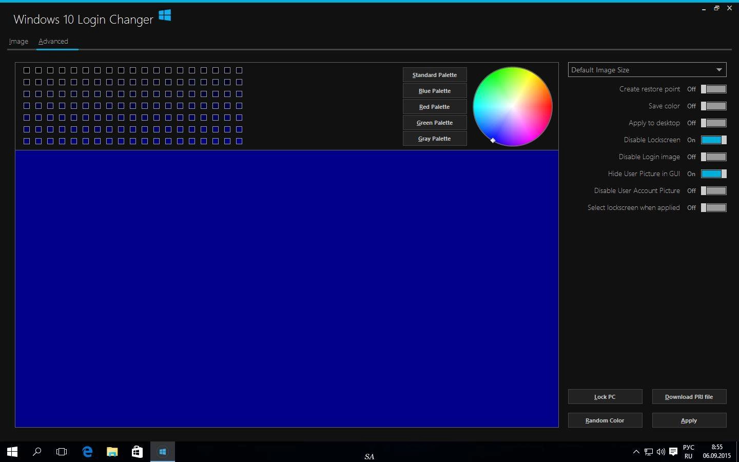Viewport: 739px width, 462px height.
Task: Switch to the Image tab
Action: pyautogui.click(x=18, y=41)
